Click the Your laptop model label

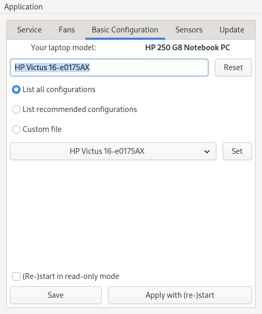63,48
